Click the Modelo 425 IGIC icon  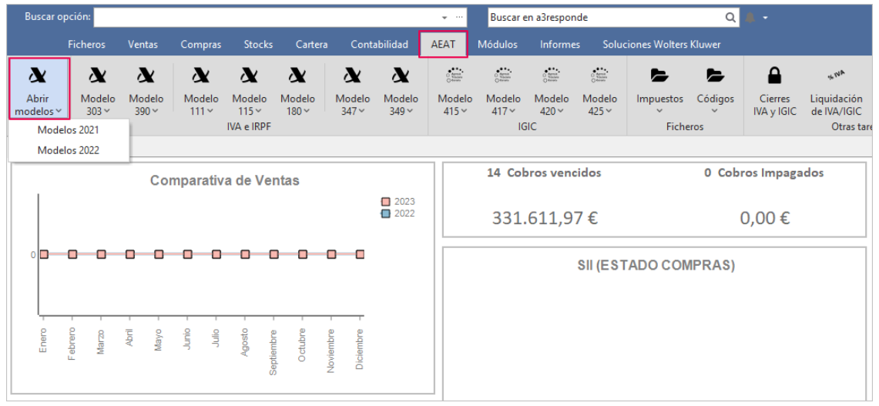coord(600,75)
